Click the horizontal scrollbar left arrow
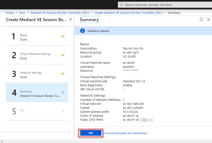This screenshot has width=212, height=143. coord(2,141)
